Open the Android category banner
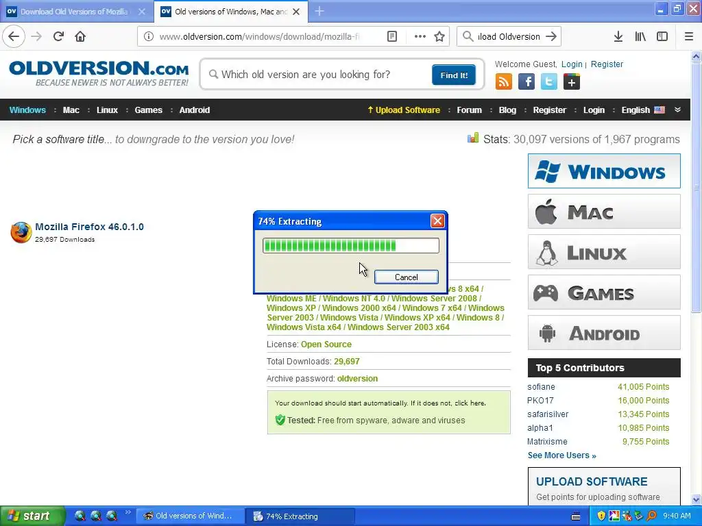The width and height of the screenshot is (702, 526). [604, 333]
